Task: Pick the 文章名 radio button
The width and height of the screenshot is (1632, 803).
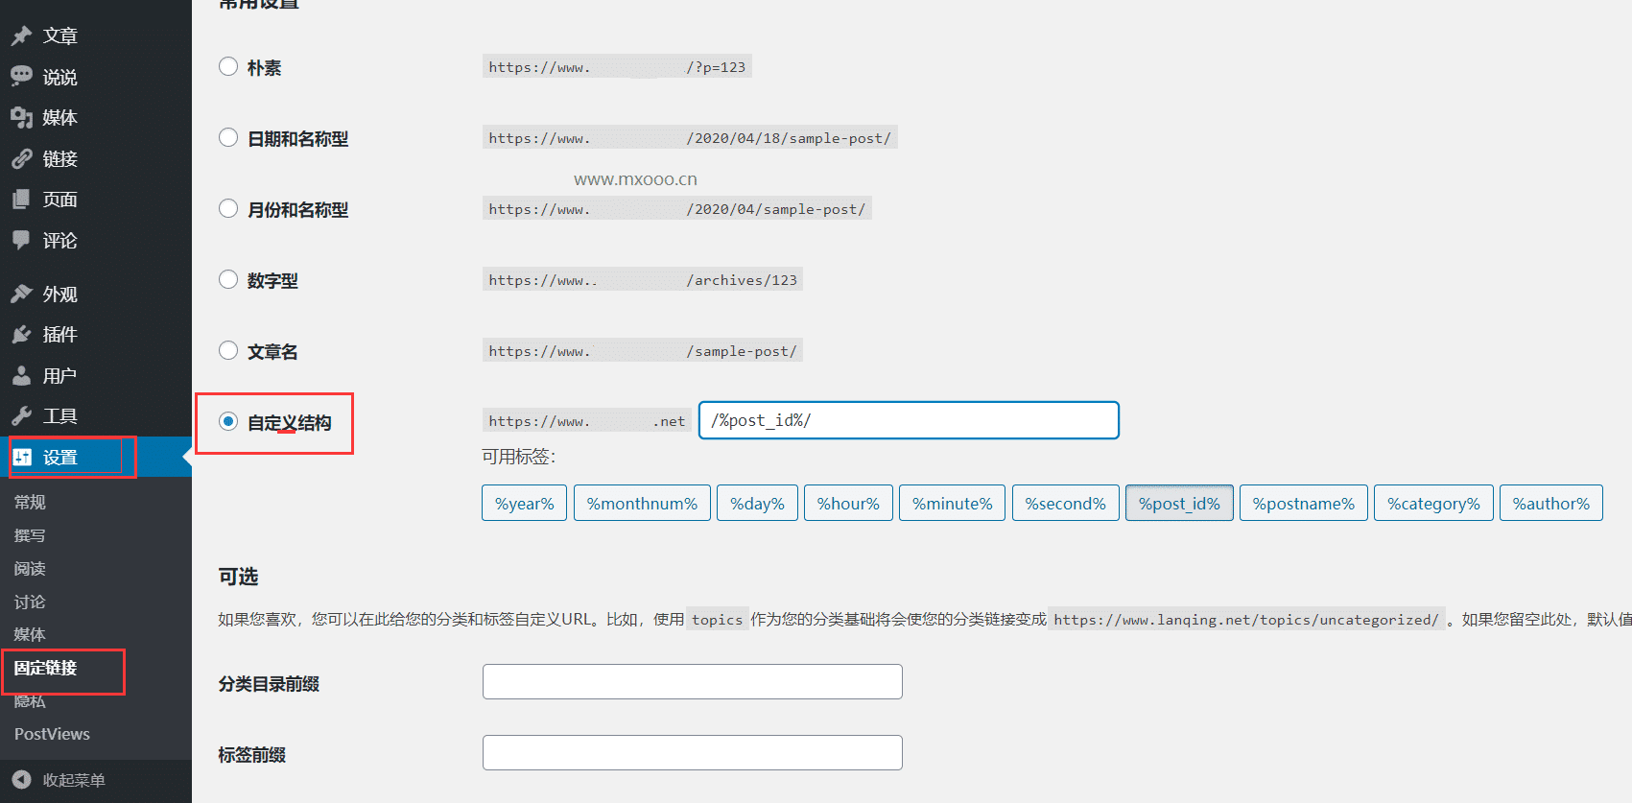Action: (x=228, y=350)
